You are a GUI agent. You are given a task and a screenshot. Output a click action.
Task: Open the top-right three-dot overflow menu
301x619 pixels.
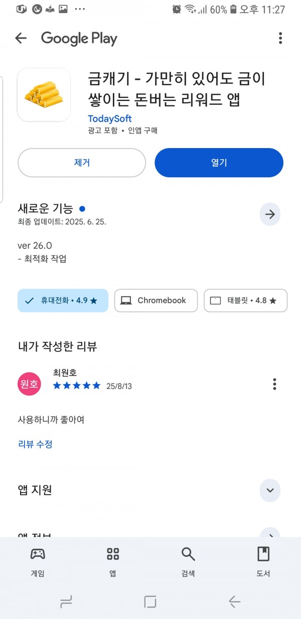tap(280, 38)
